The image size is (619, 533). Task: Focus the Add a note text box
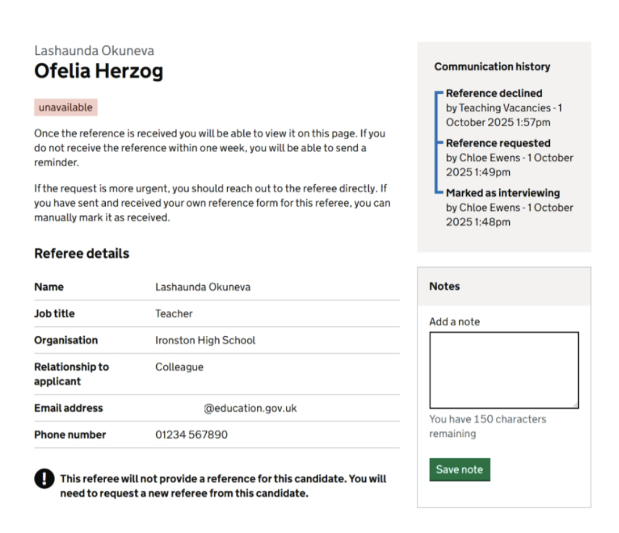tap(504, 370)
